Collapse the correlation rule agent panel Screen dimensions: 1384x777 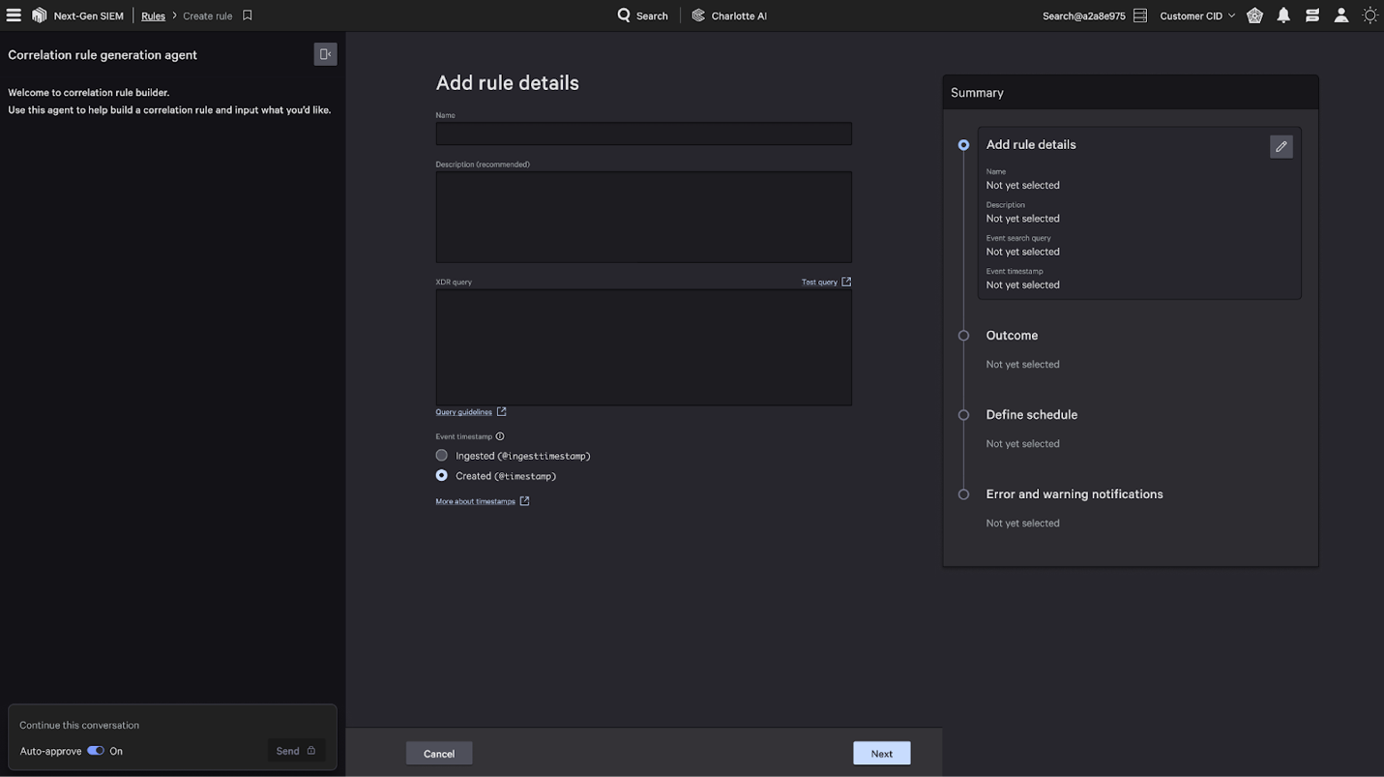click(325, 54)
